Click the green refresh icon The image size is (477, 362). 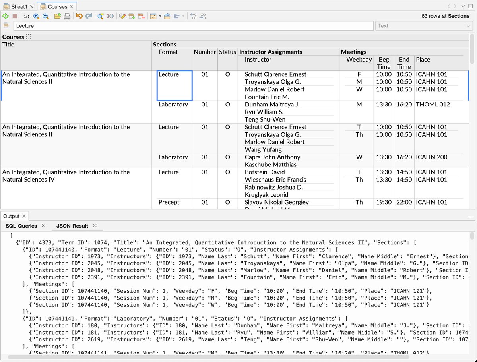click(6, 16)
